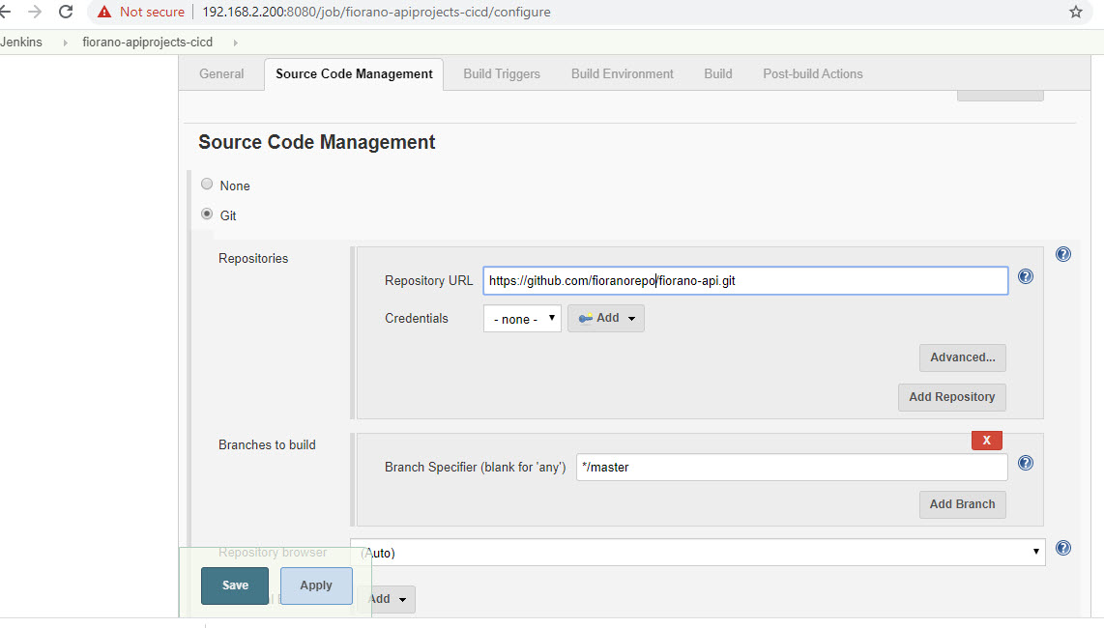Open help for Repository browser dropdown
Viewport: 1104px width, 628px height.
(1063, 548)
